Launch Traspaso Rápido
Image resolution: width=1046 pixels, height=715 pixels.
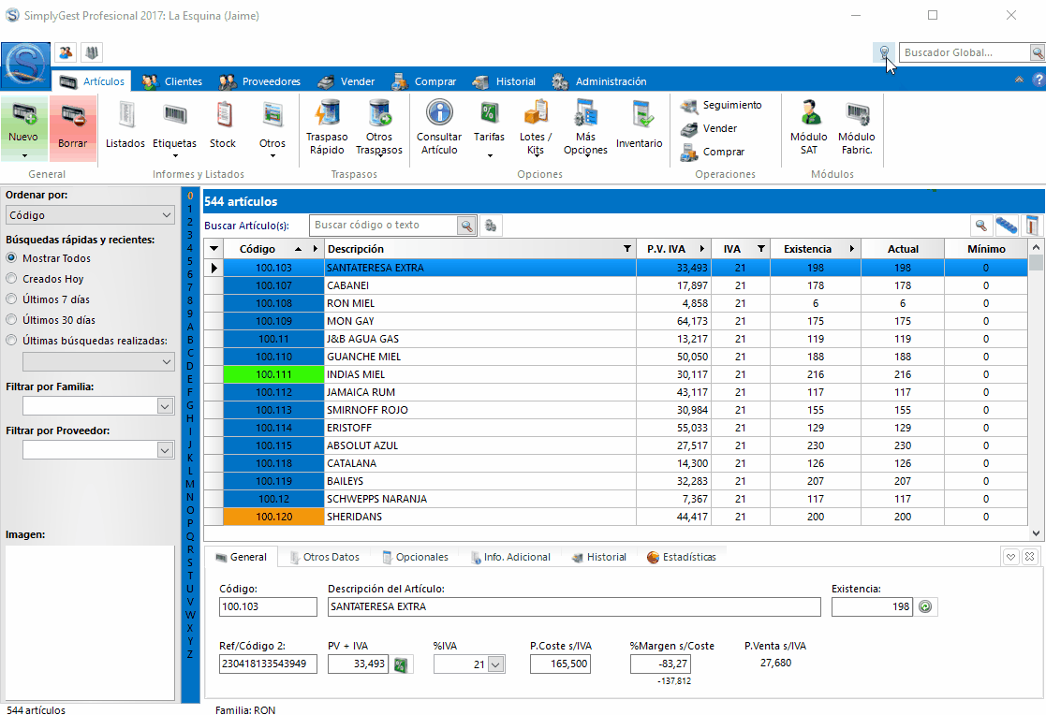[327, 127]
